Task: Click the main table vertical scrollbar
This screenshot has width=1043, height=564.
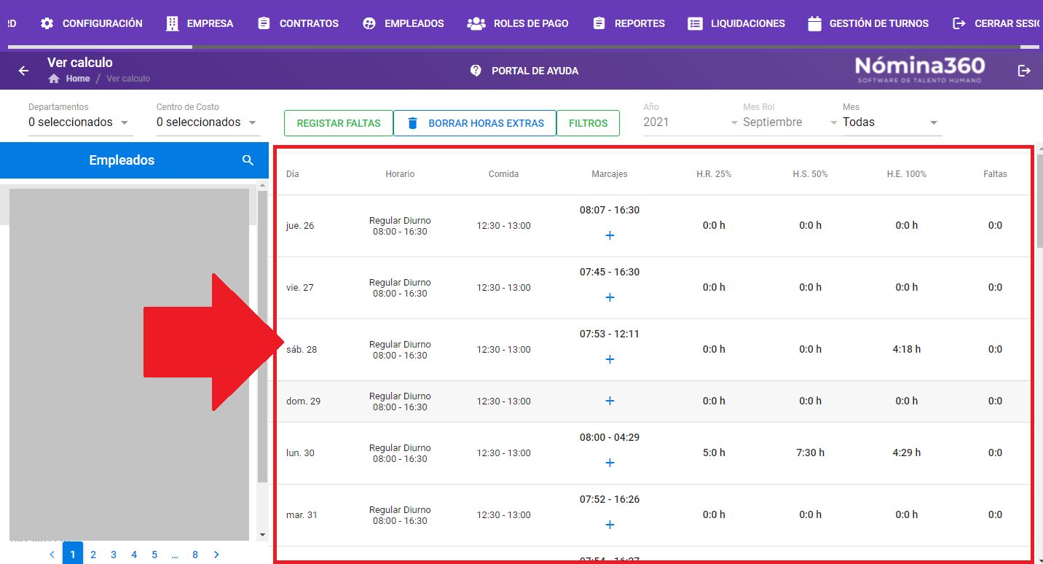Action: (x=1039, y=200)
